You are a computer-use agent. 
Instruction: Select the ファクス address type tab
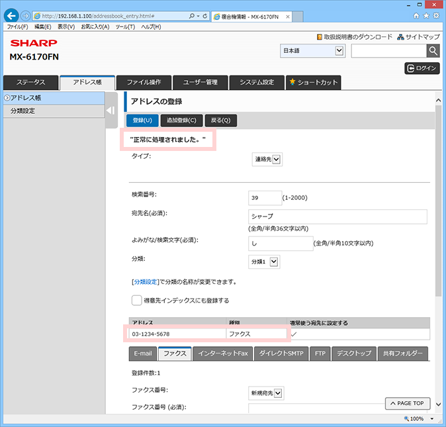pyautogui.click(x=175, y=354)
